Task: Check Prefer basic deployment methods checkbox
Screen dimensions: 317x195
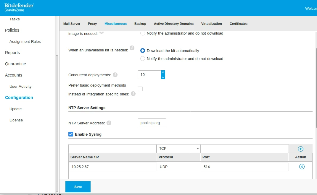Action: pyautogui.click(x=140, y=89)
